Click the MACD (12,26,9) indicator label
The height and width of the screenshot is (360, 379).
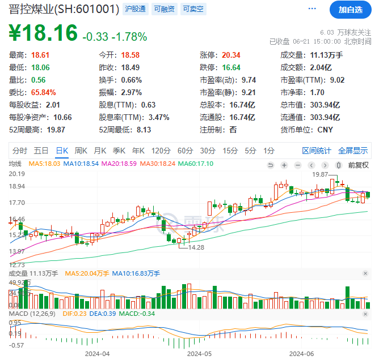[32, 314]
